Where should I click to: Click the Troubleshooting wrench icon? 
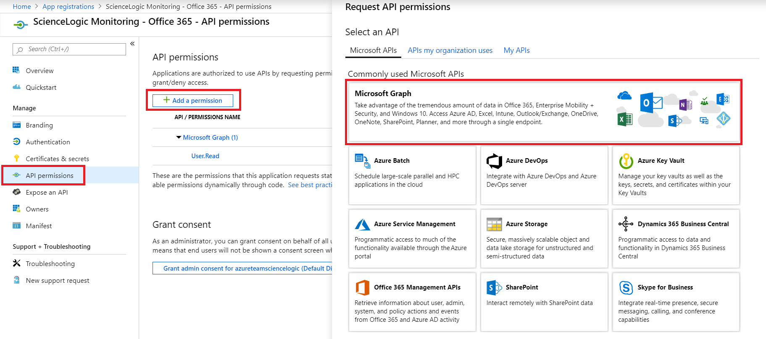16,263
